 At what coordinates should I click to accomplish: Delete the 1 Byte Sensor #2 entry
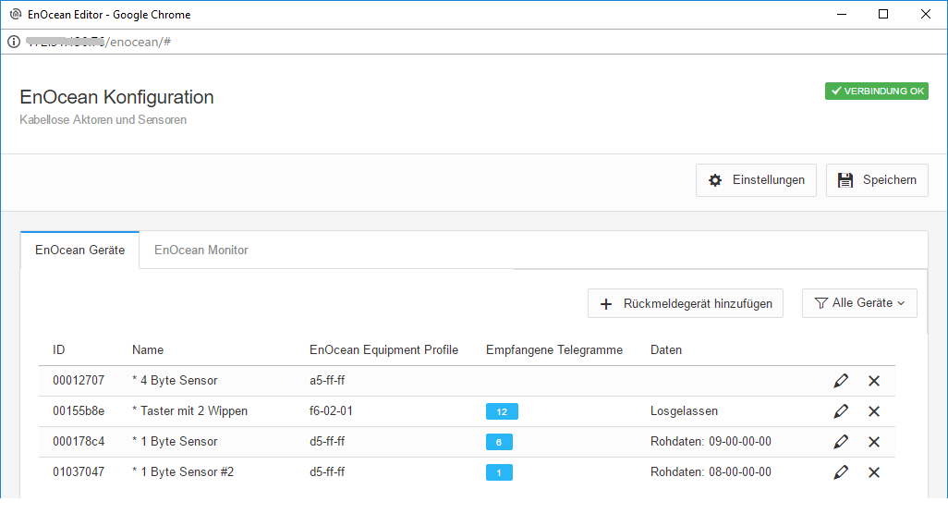click(x=874, y=472)
